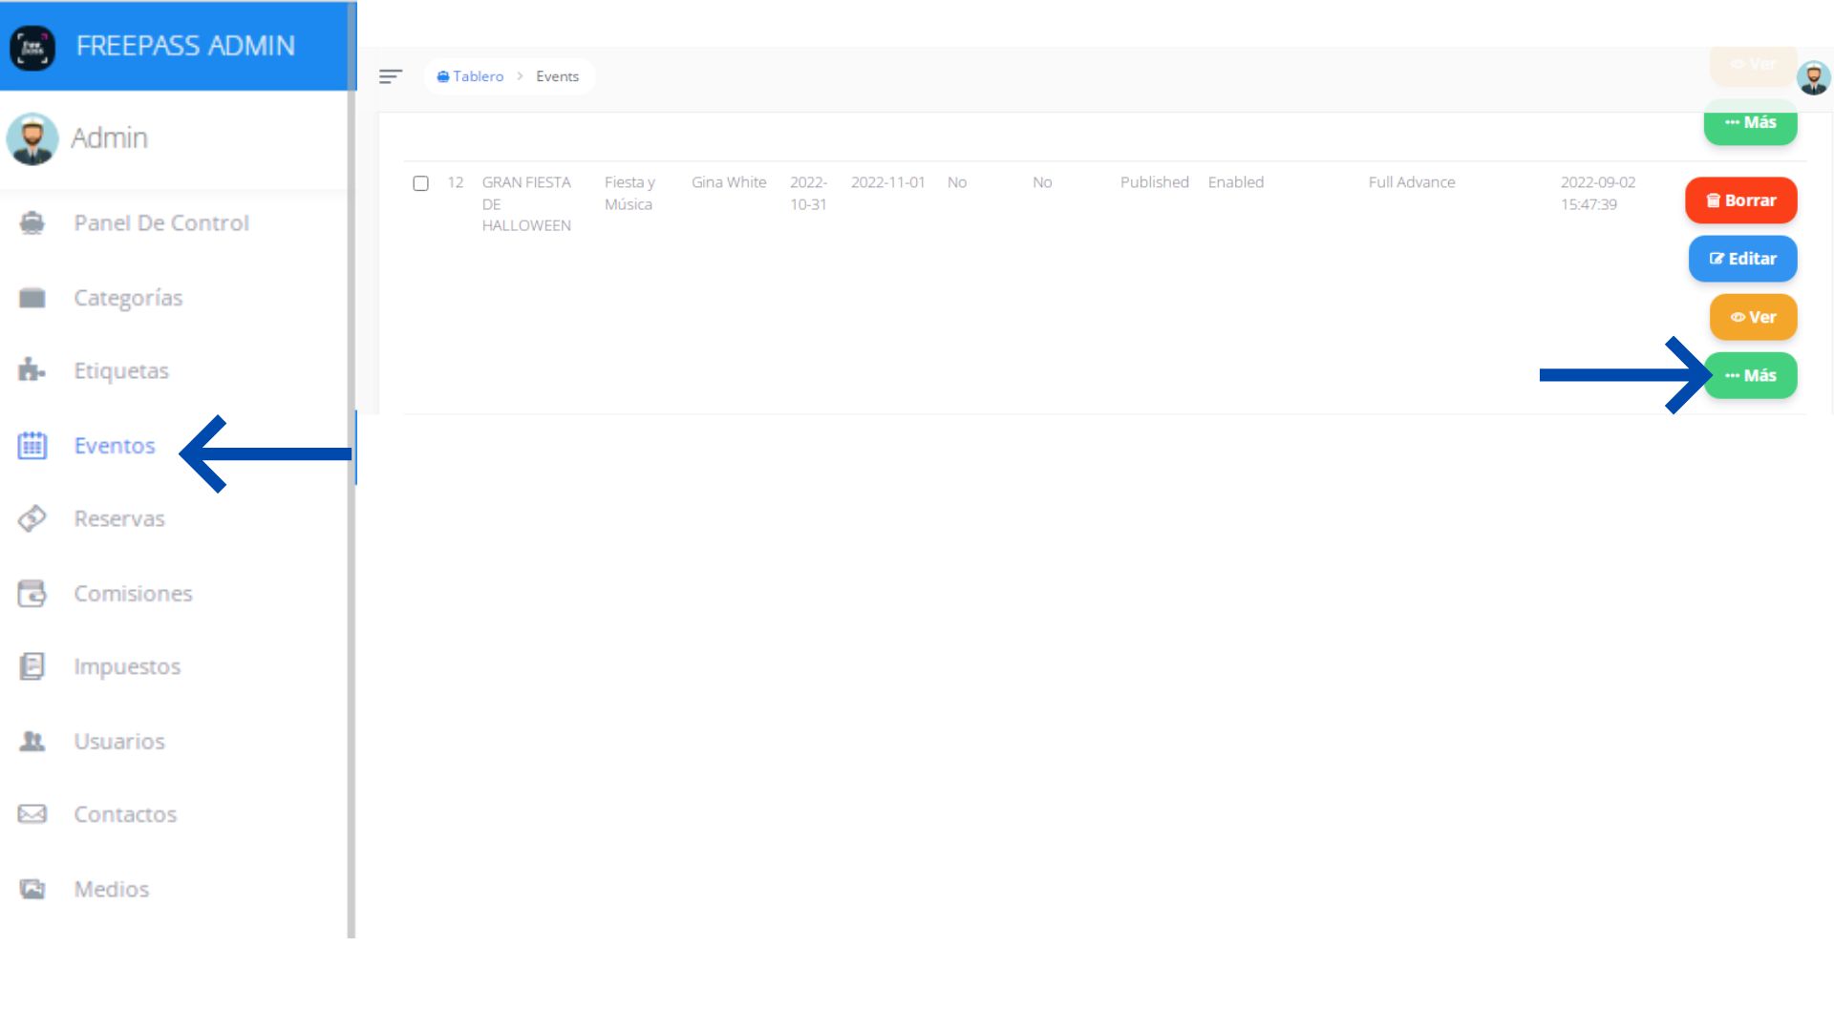Delete the event with the Borrar button
This screenshot has height=1031, width=1834.
point(1740,200)
